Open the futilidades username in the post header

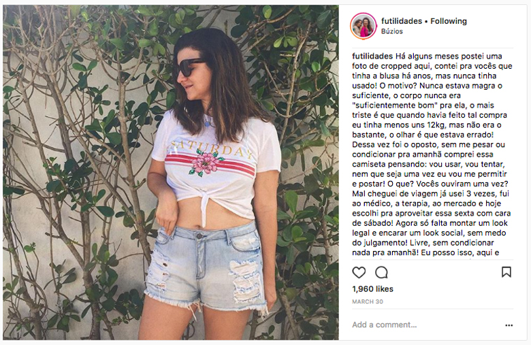[402, 21]
